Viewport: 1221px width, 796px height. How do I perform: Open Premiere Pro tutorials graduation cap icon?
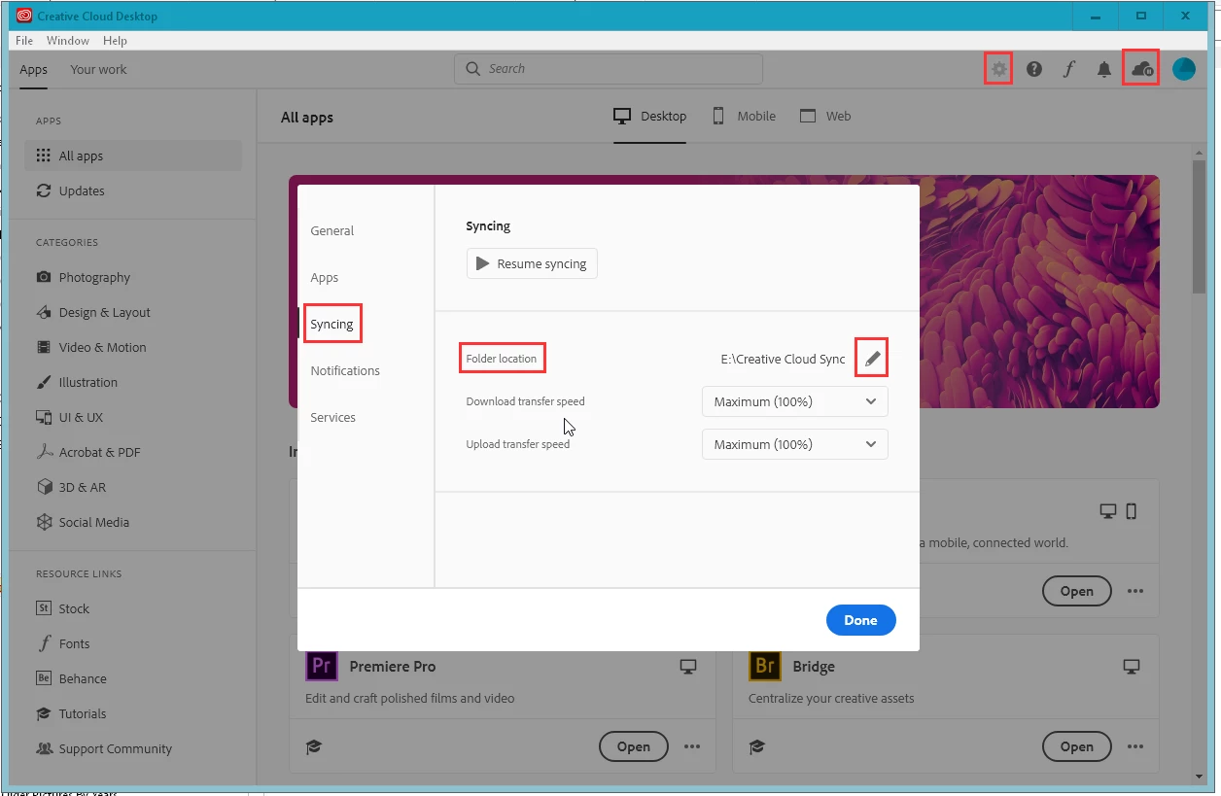point(313,746)
